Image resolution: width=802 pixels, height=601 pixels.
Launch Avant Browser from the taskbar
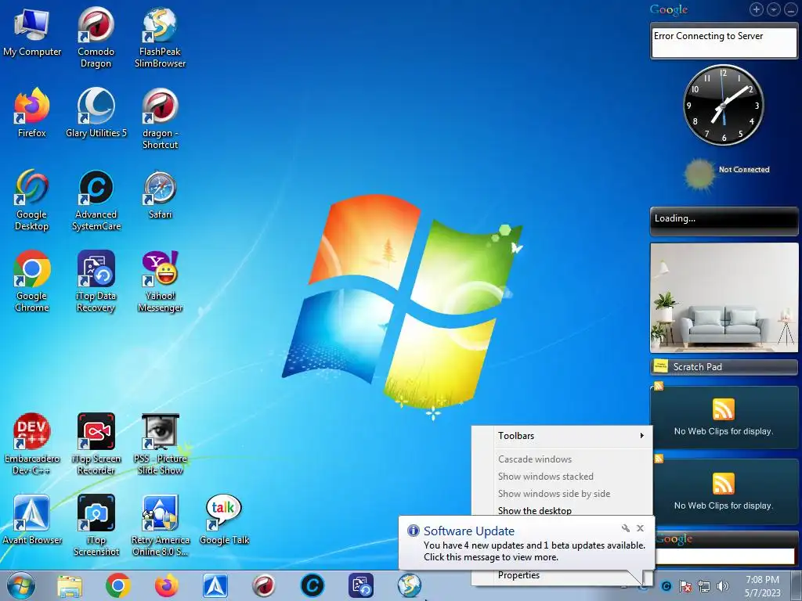215,585
